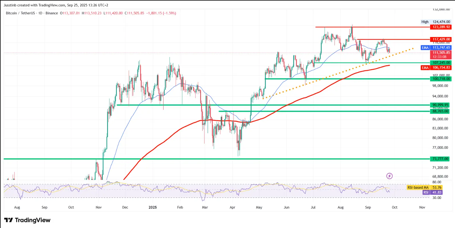Click the RSI scale 80.00 tick
Image resolution: width=455 pixels, height=228 pixels.
click(x=437, y=182)
